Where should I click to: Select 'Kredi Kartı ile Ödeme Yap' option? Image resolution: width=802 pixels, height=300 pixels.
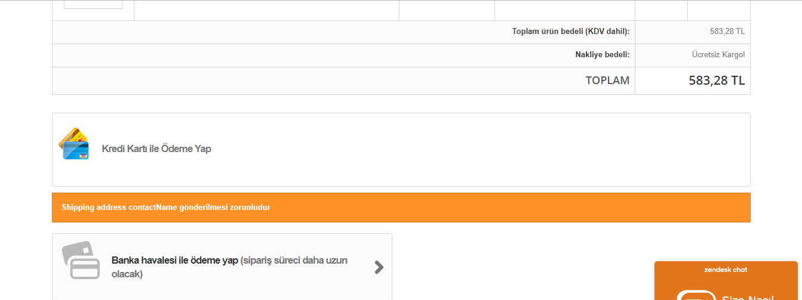pyautogui.click(x=156, y=149)
